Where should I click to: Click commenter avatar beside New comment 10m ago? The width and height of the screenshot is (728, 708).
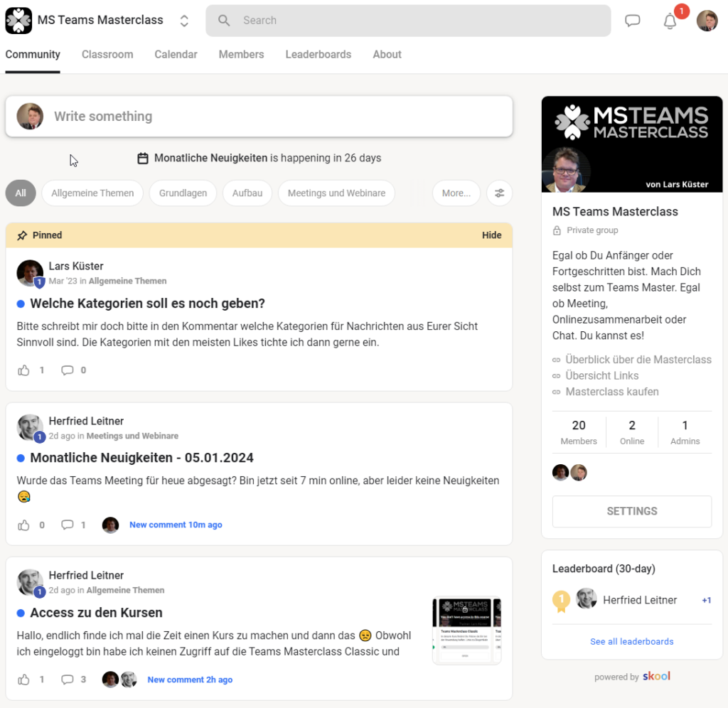pos(110,525)
